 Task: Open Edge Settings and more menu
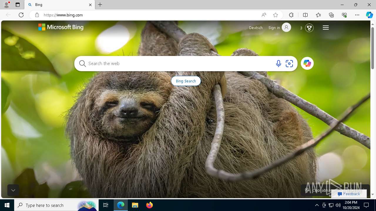point(357,15)
